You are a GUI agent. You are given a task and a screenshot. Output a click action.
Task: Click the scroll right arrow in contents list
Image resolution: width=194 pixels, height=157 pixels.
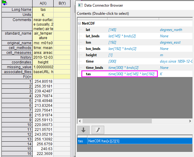[189, 121]
